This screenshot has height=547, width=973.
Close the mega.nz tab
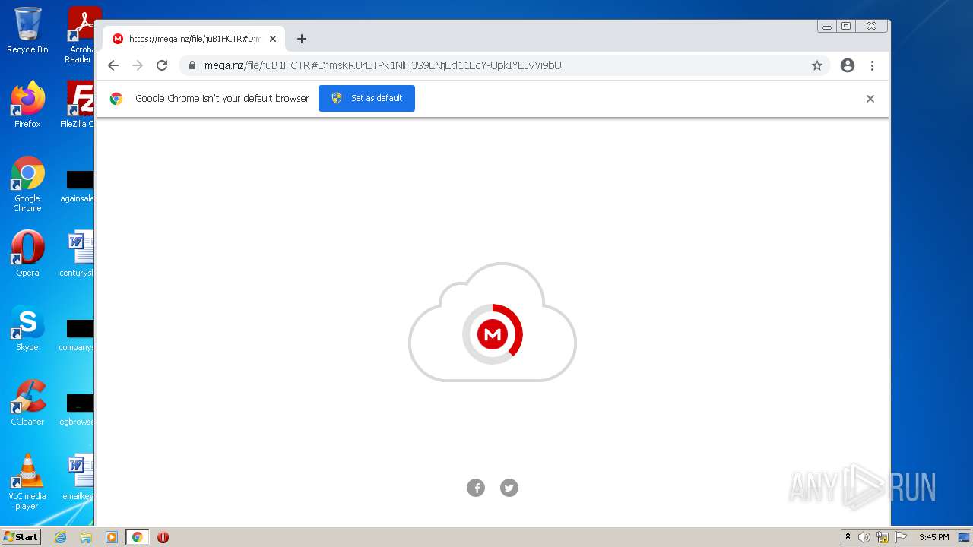tap(273, 39)
